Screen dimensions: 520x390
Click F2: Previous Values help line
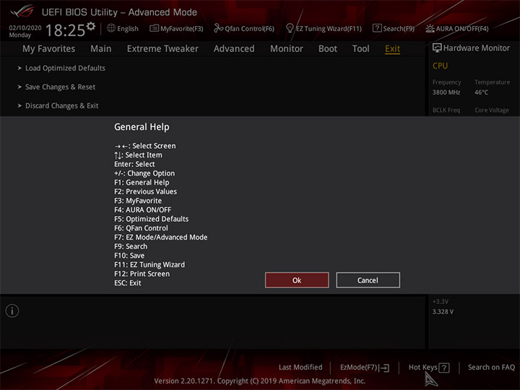point(146,191)
